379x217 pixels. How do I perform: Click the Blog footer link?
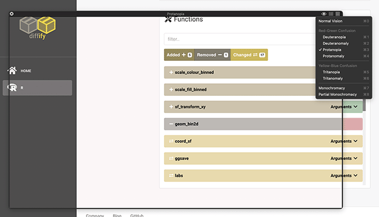coord(117,215)
